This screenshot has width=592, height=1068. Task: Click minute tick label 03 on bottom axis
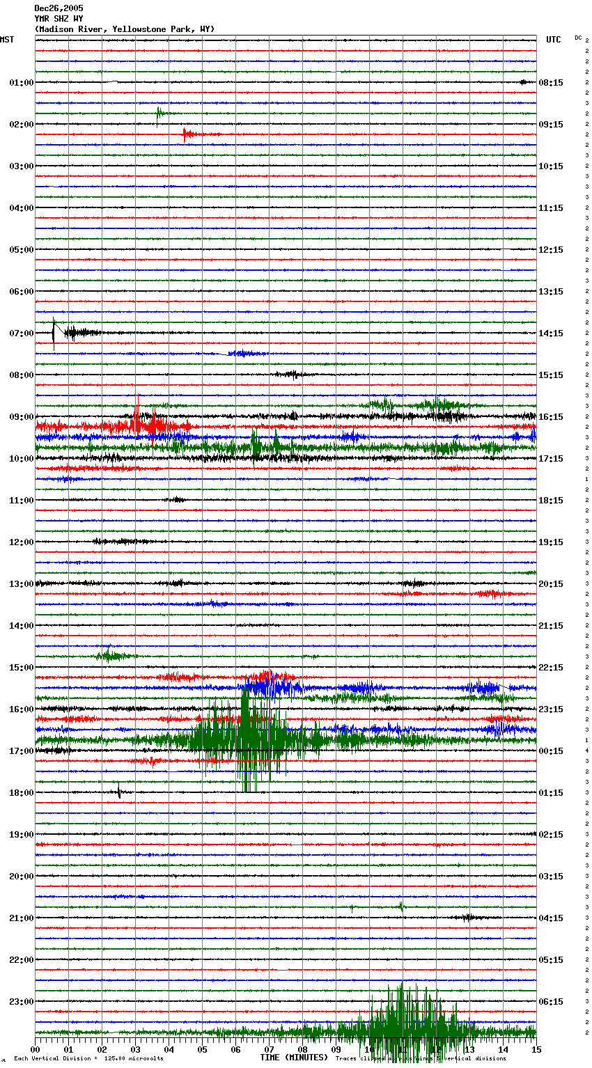pos(135,1049)
